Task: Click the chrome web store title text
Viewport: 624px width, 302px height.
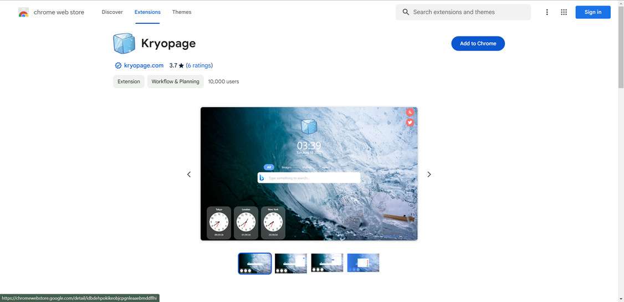Action: (x=59, y=12)
